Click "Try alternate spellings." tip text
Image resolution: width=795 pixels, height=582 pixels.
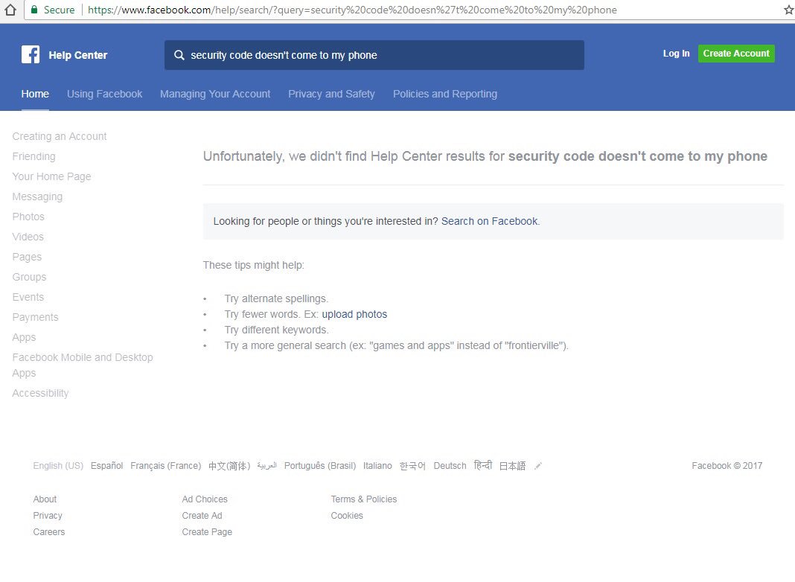tap(276, 298)
